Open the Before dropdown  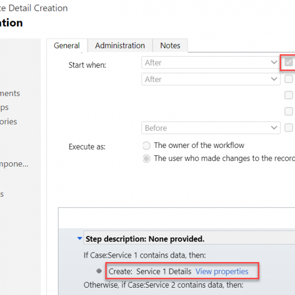[x=211, y=128]
